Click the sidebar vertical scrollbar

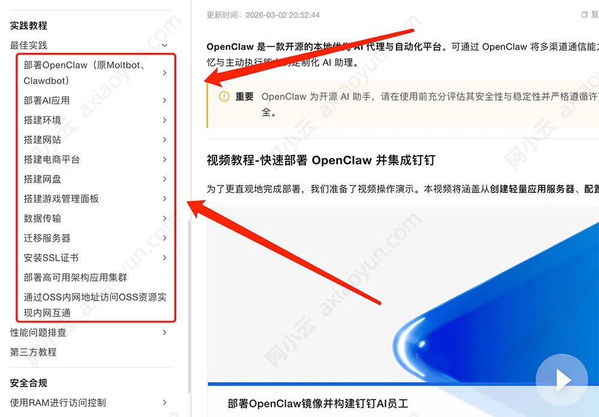coord(189,307)
